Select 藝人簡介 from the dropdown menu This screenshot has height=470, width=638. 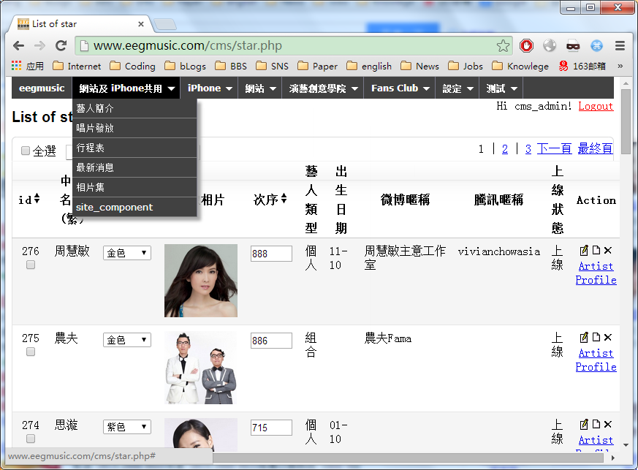pyautogui.click(x=134, y=108)
